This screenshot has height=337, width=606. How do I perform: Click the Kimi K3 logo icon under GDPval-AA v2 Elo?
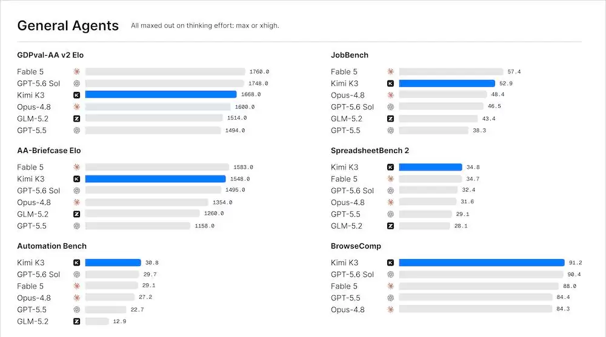[76, 95]
